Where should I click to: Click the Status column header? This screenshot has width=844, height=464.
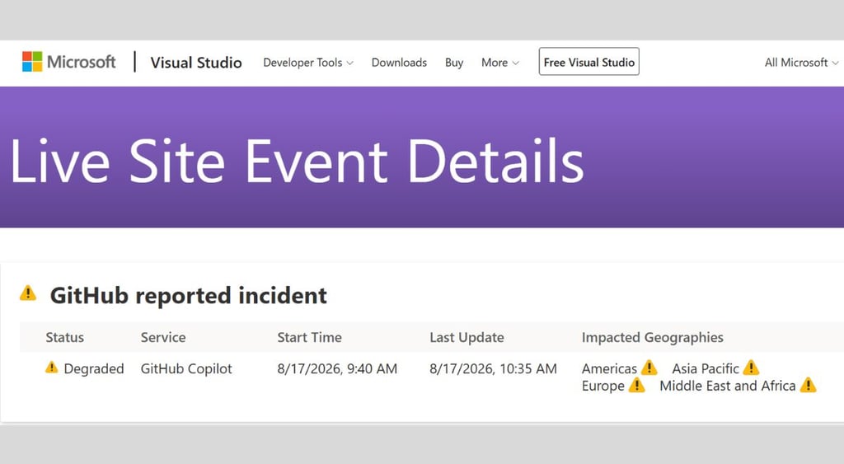click(x=64, y=338)
